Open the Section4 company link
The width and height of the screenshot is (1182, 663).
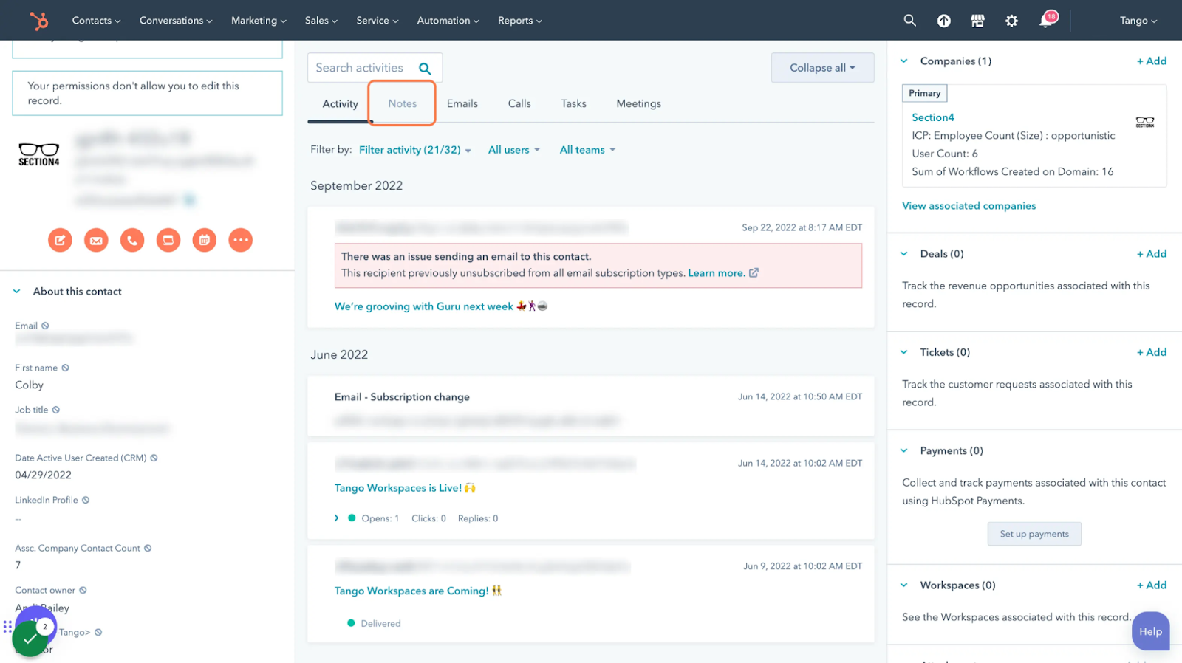tap(933, 117)
